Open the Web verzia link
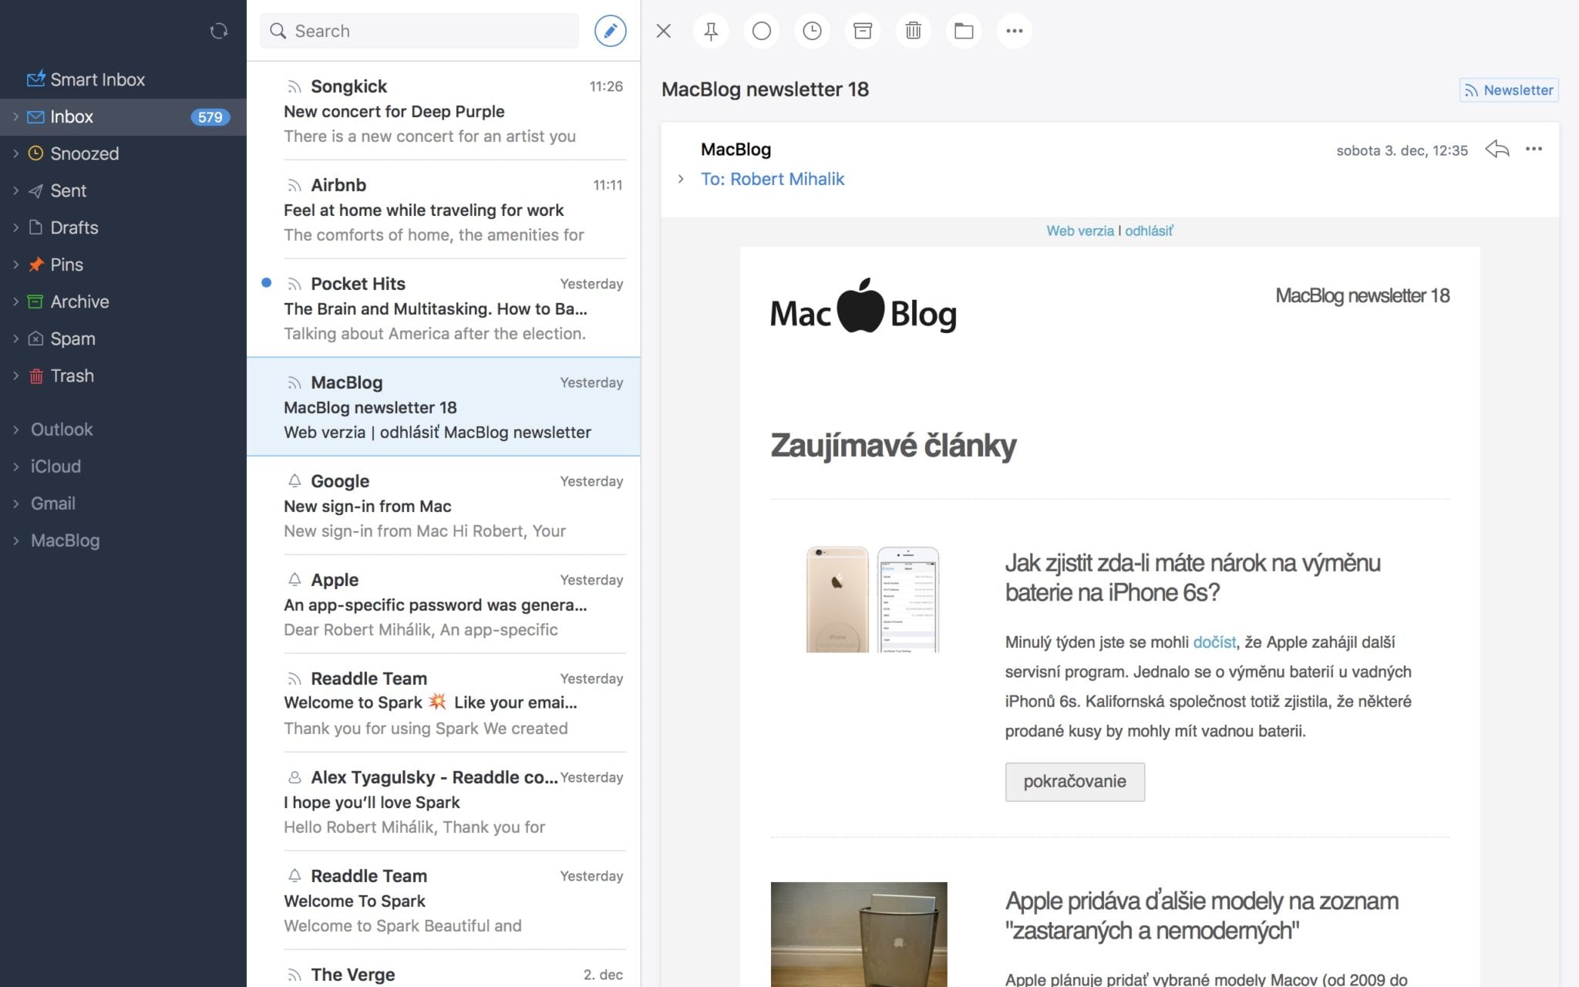The height and width of the screenshot is (987, 1579). [x=1079, y=231]
